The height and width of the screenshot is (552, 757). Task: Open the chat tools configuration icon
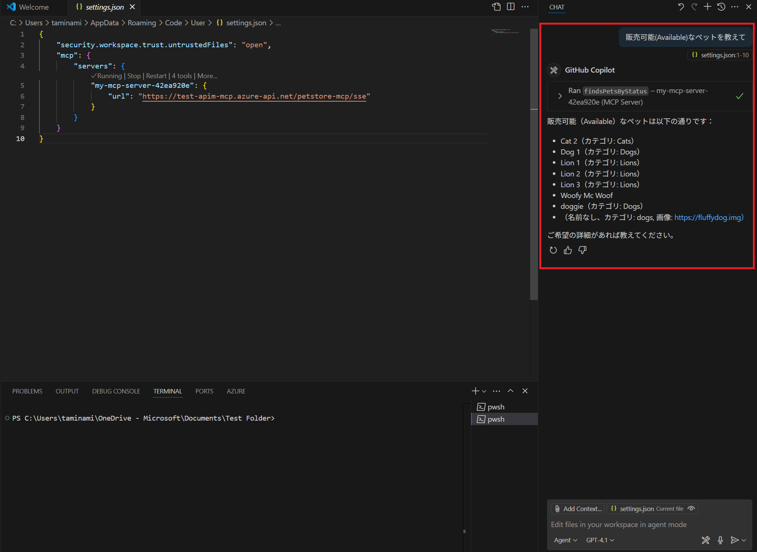(x=706, y=540)
